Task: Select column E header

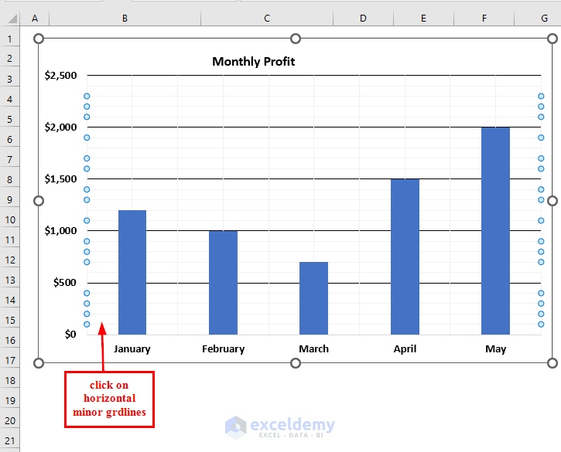Action: coord(423,19)
